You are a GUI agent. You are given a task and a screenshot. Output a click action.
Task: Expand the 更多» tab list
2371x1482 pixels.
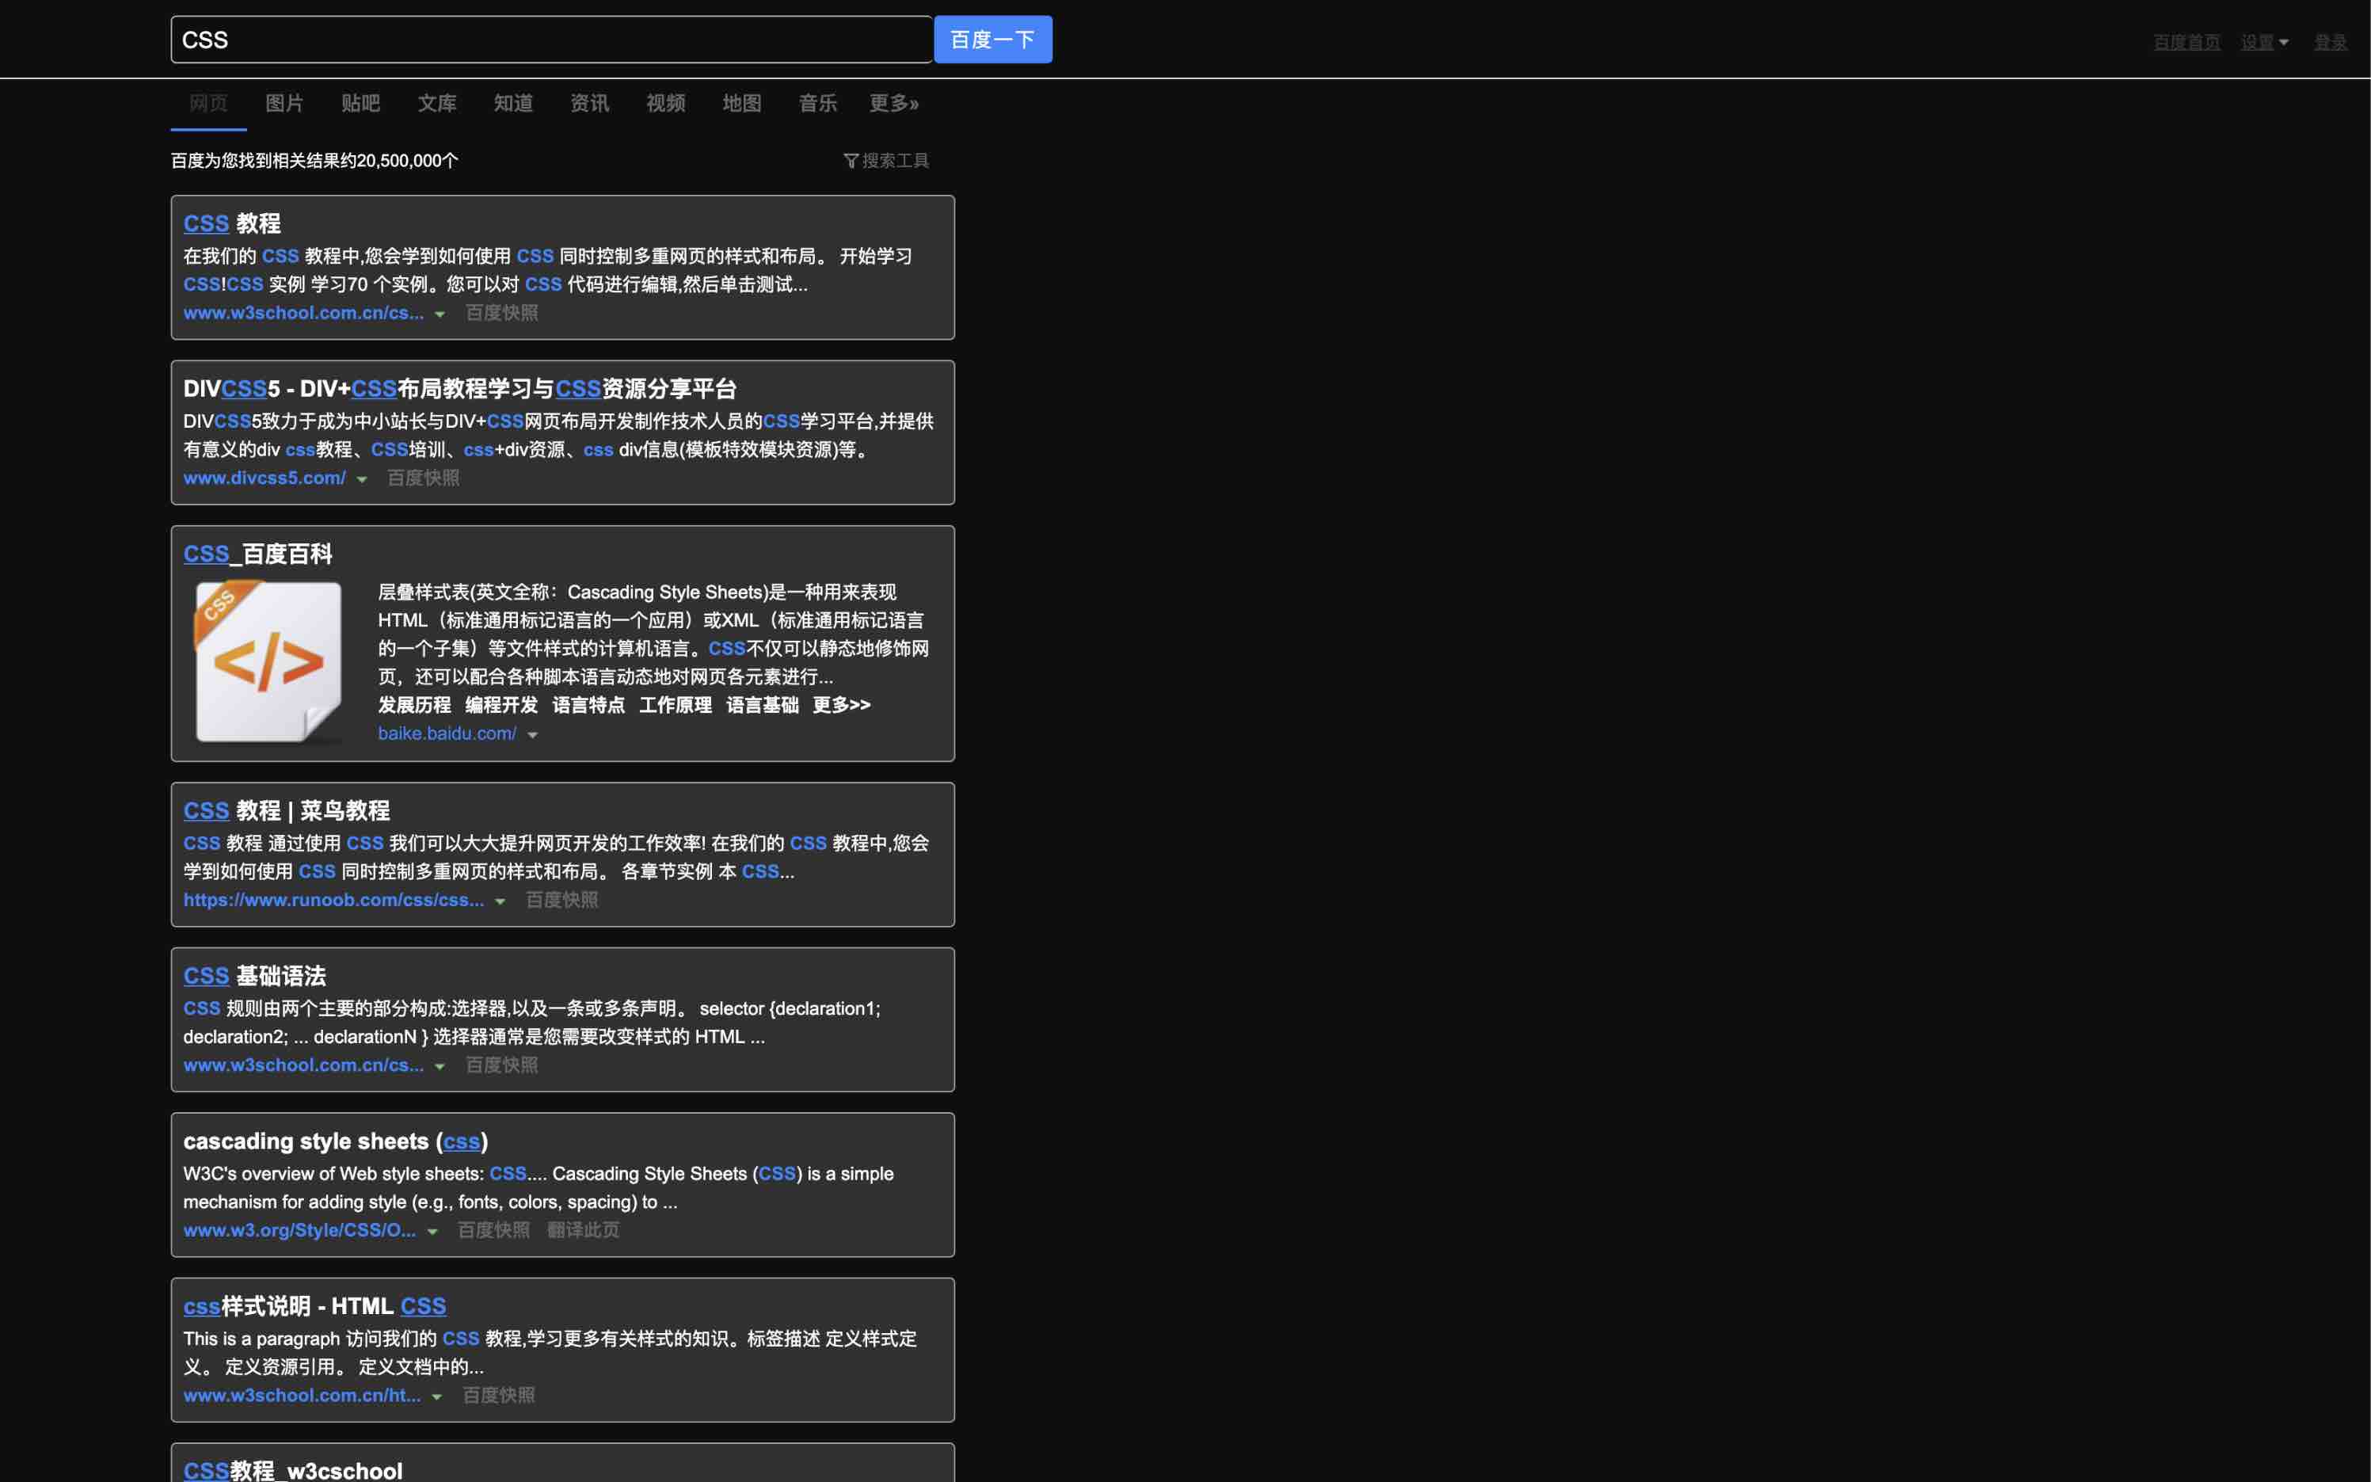(893, 103)
